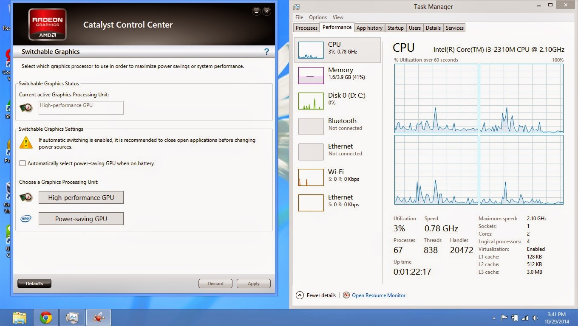Viewport: 578px width, 326px height.
Task: Click the Processes count 67
Action: (x=398, y=250)
